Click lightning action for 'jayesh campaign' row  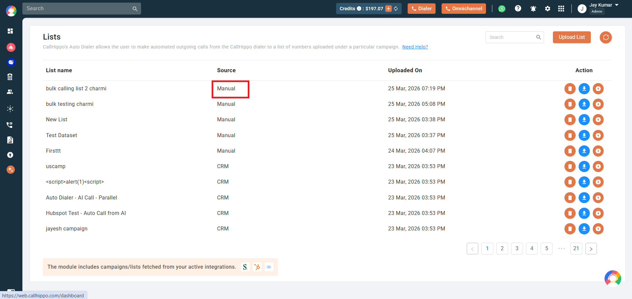tap(598, 229)
